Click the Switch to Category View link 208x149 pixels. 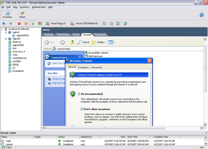tap(58, 63)
